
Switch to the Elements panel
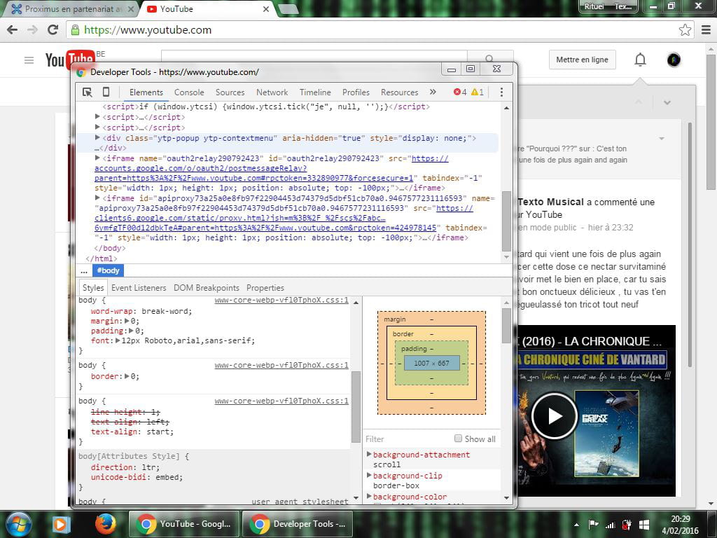146,92
